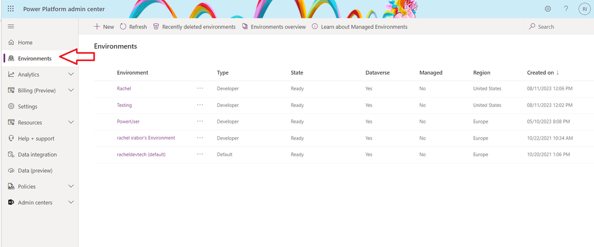594x247 pixels.
Task: Click the State column header
Action: pos(297,72)
